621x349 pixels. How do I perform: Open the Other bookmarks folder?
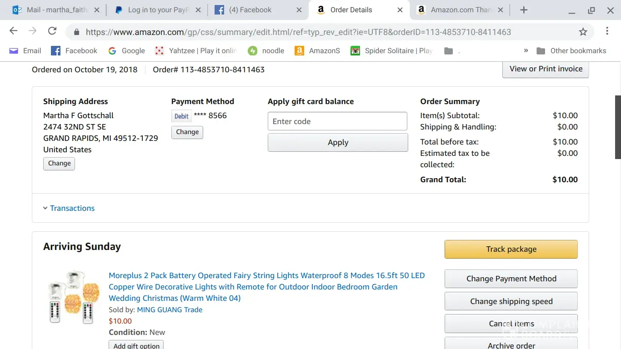tap(571, 51)
